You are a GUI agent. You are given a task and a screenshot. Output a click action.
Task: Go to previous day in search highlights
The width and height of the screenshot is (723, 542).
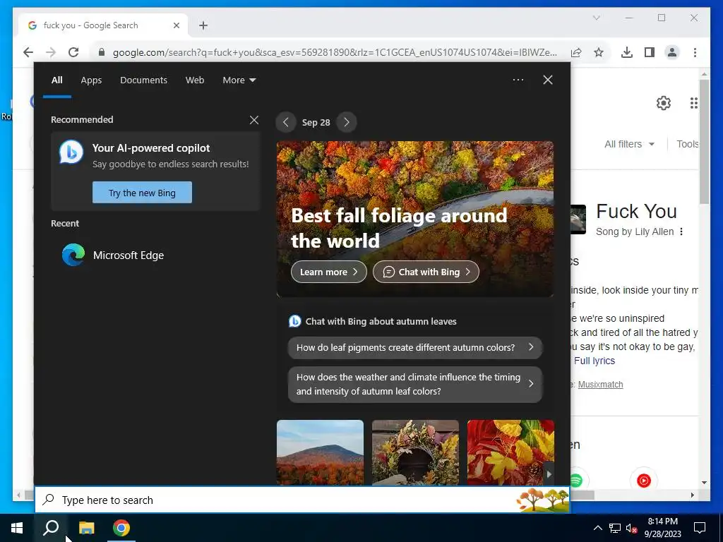click(286, 122)
